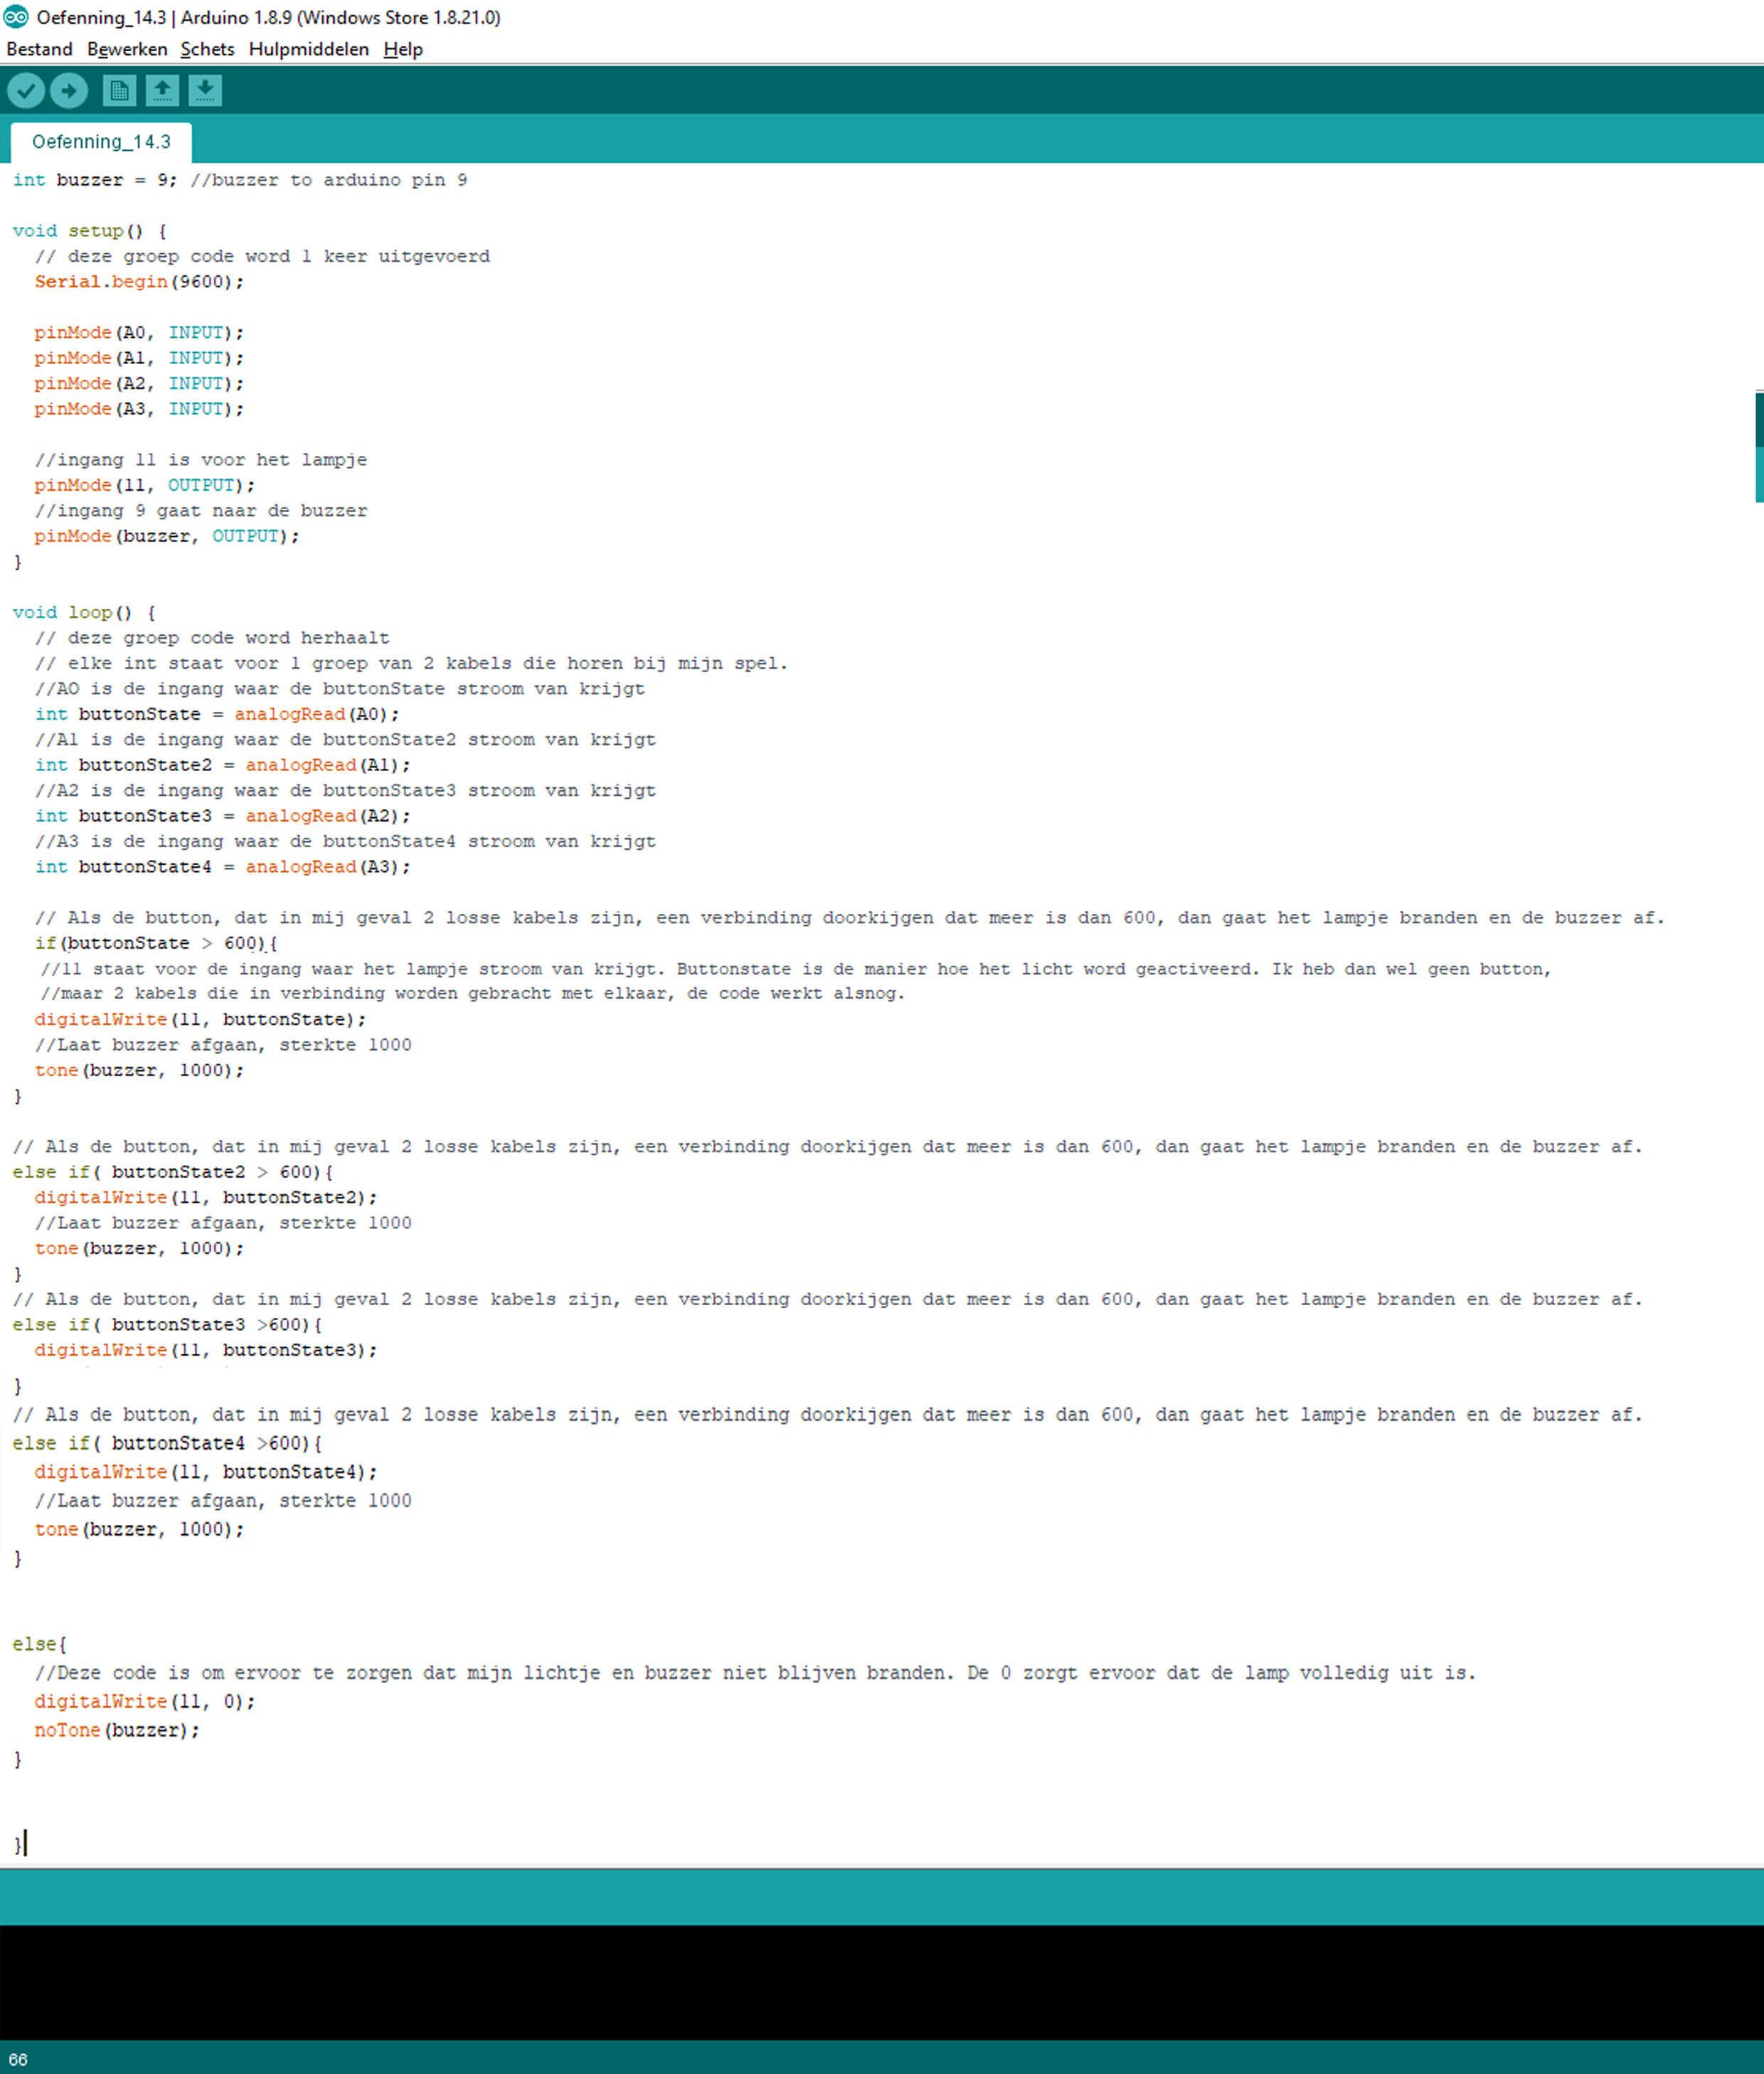The height and width of the screenshot is (2074, 1764).
Task: Click 'pinMode(11, OUTPUT);' line
Action: 145,485
